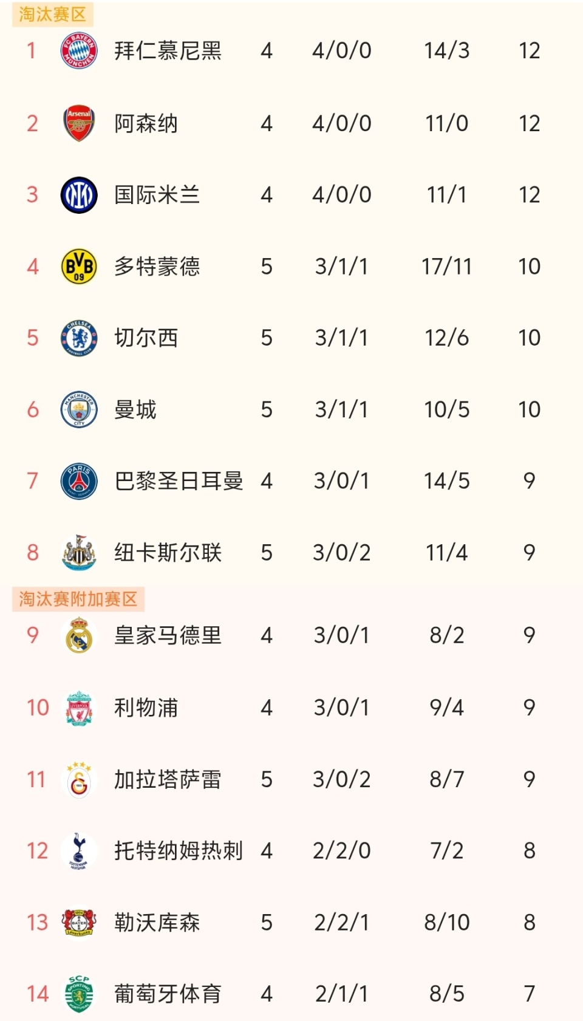Open team name 皇家马德里

(x=168, y=635)
